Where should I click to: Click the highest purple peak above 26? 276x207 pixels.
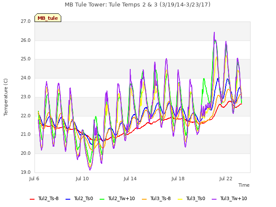[x=214, y=33]
